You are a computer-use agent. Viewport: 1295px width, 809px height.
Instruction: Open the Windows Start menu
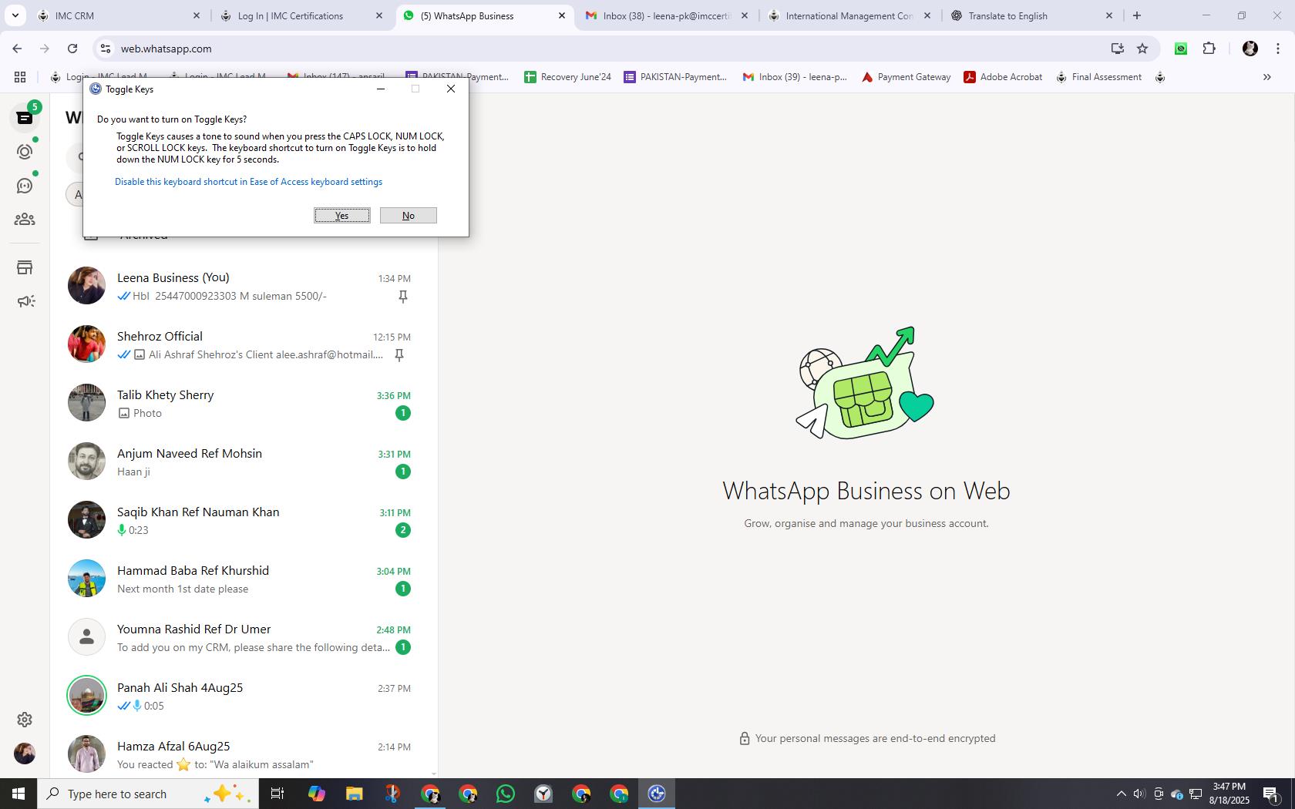tap(18, 794)
